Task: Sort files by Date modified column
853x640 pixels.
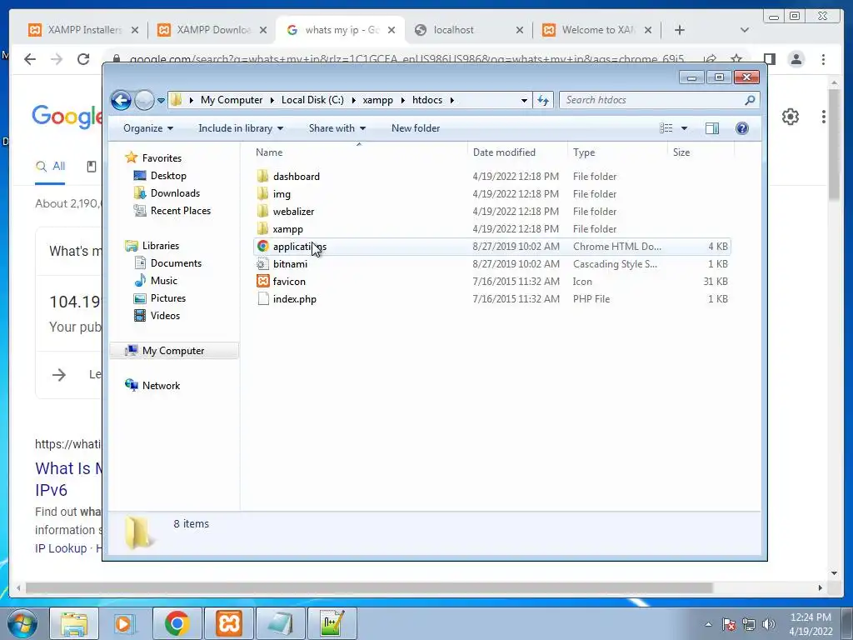Action: (517, 152)
